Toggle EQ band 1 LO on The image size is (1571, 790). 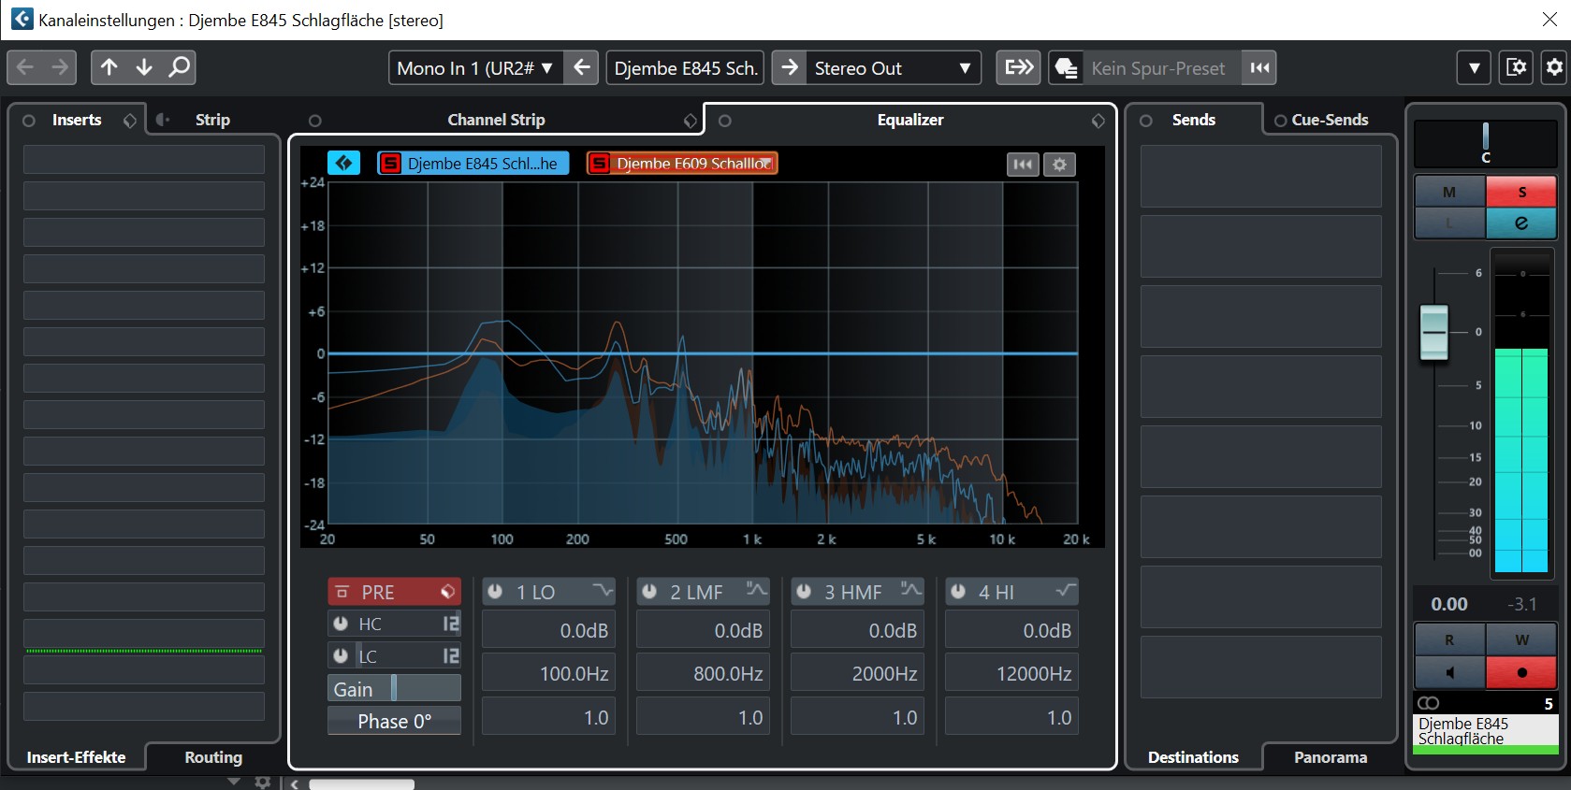tap(495, 592)
